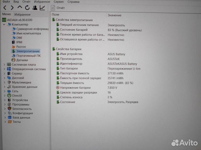Screen dimensions: 201x150
Task: Select the Оставшееся время работы row
Action: point(90,39)
